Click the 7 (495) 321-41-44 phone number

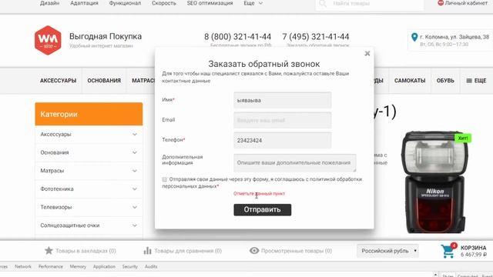tap(316, 37)
